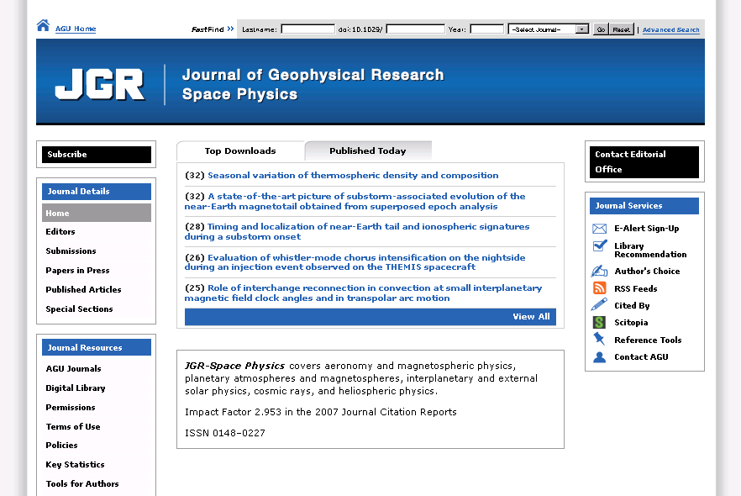Image resolution: width=741 pixels, height=496 pixels.
Task: Click the Subscribe button
Action: coord(97,155)
